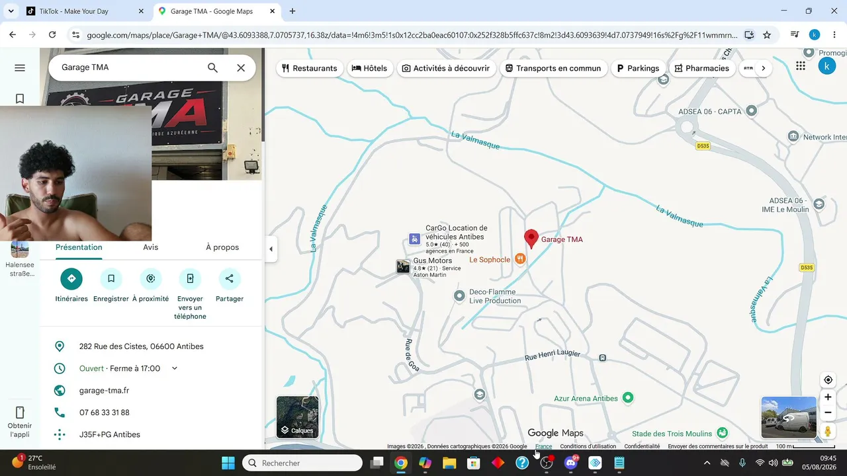Open Windows Start menu
The image size is (847, 476).
(x=228, y=463)
